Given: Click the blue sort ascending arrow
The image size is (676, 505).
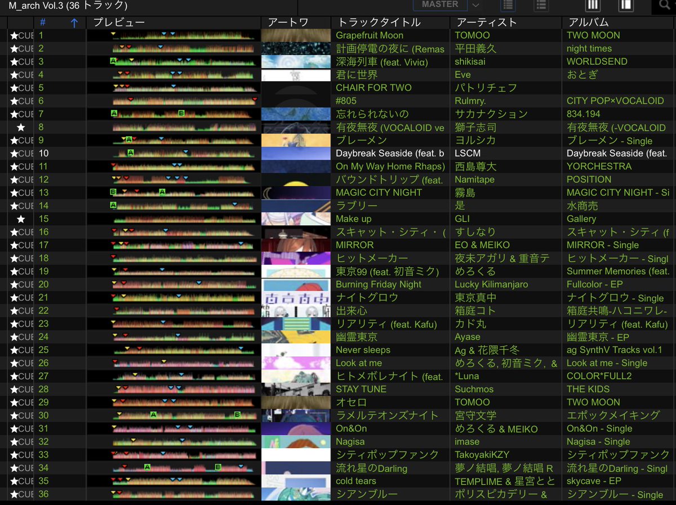Looking at the screenshot, I should click(x=74, y=23).
